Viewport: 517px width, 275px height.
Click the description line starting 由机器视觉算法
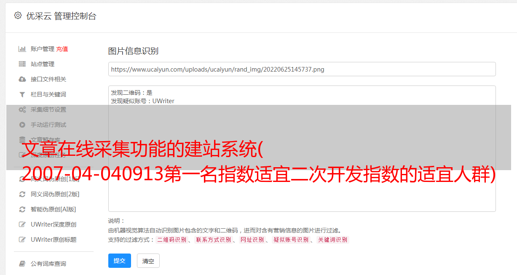pos(225,230)
